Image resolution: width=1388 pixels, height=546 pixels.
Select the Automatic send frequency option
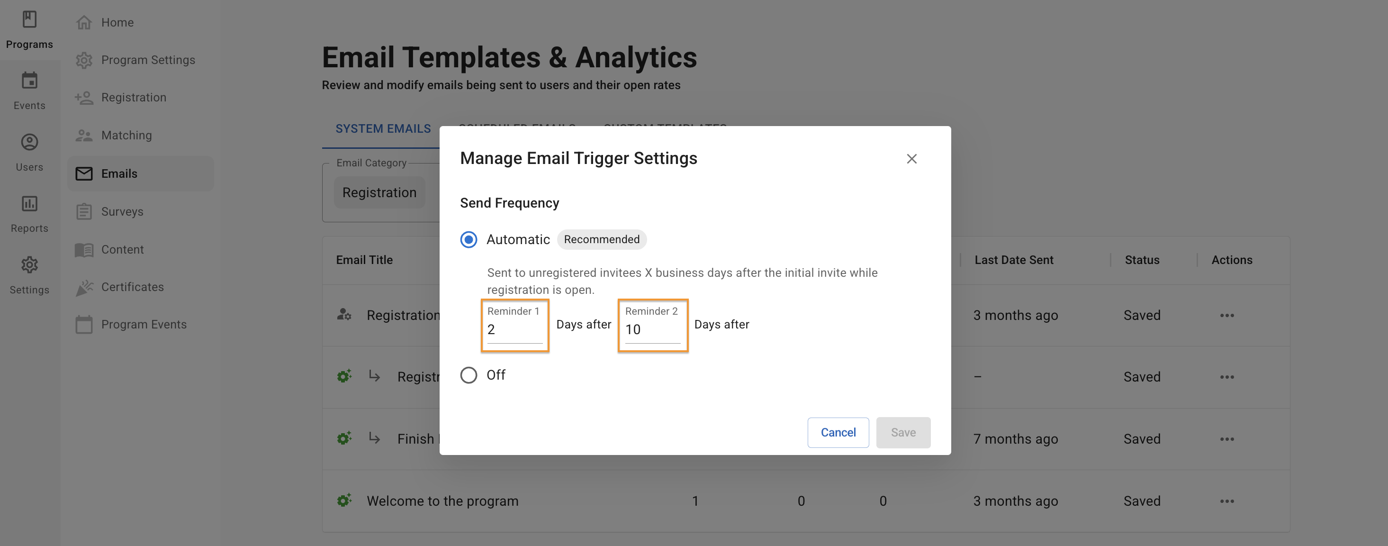469,239
